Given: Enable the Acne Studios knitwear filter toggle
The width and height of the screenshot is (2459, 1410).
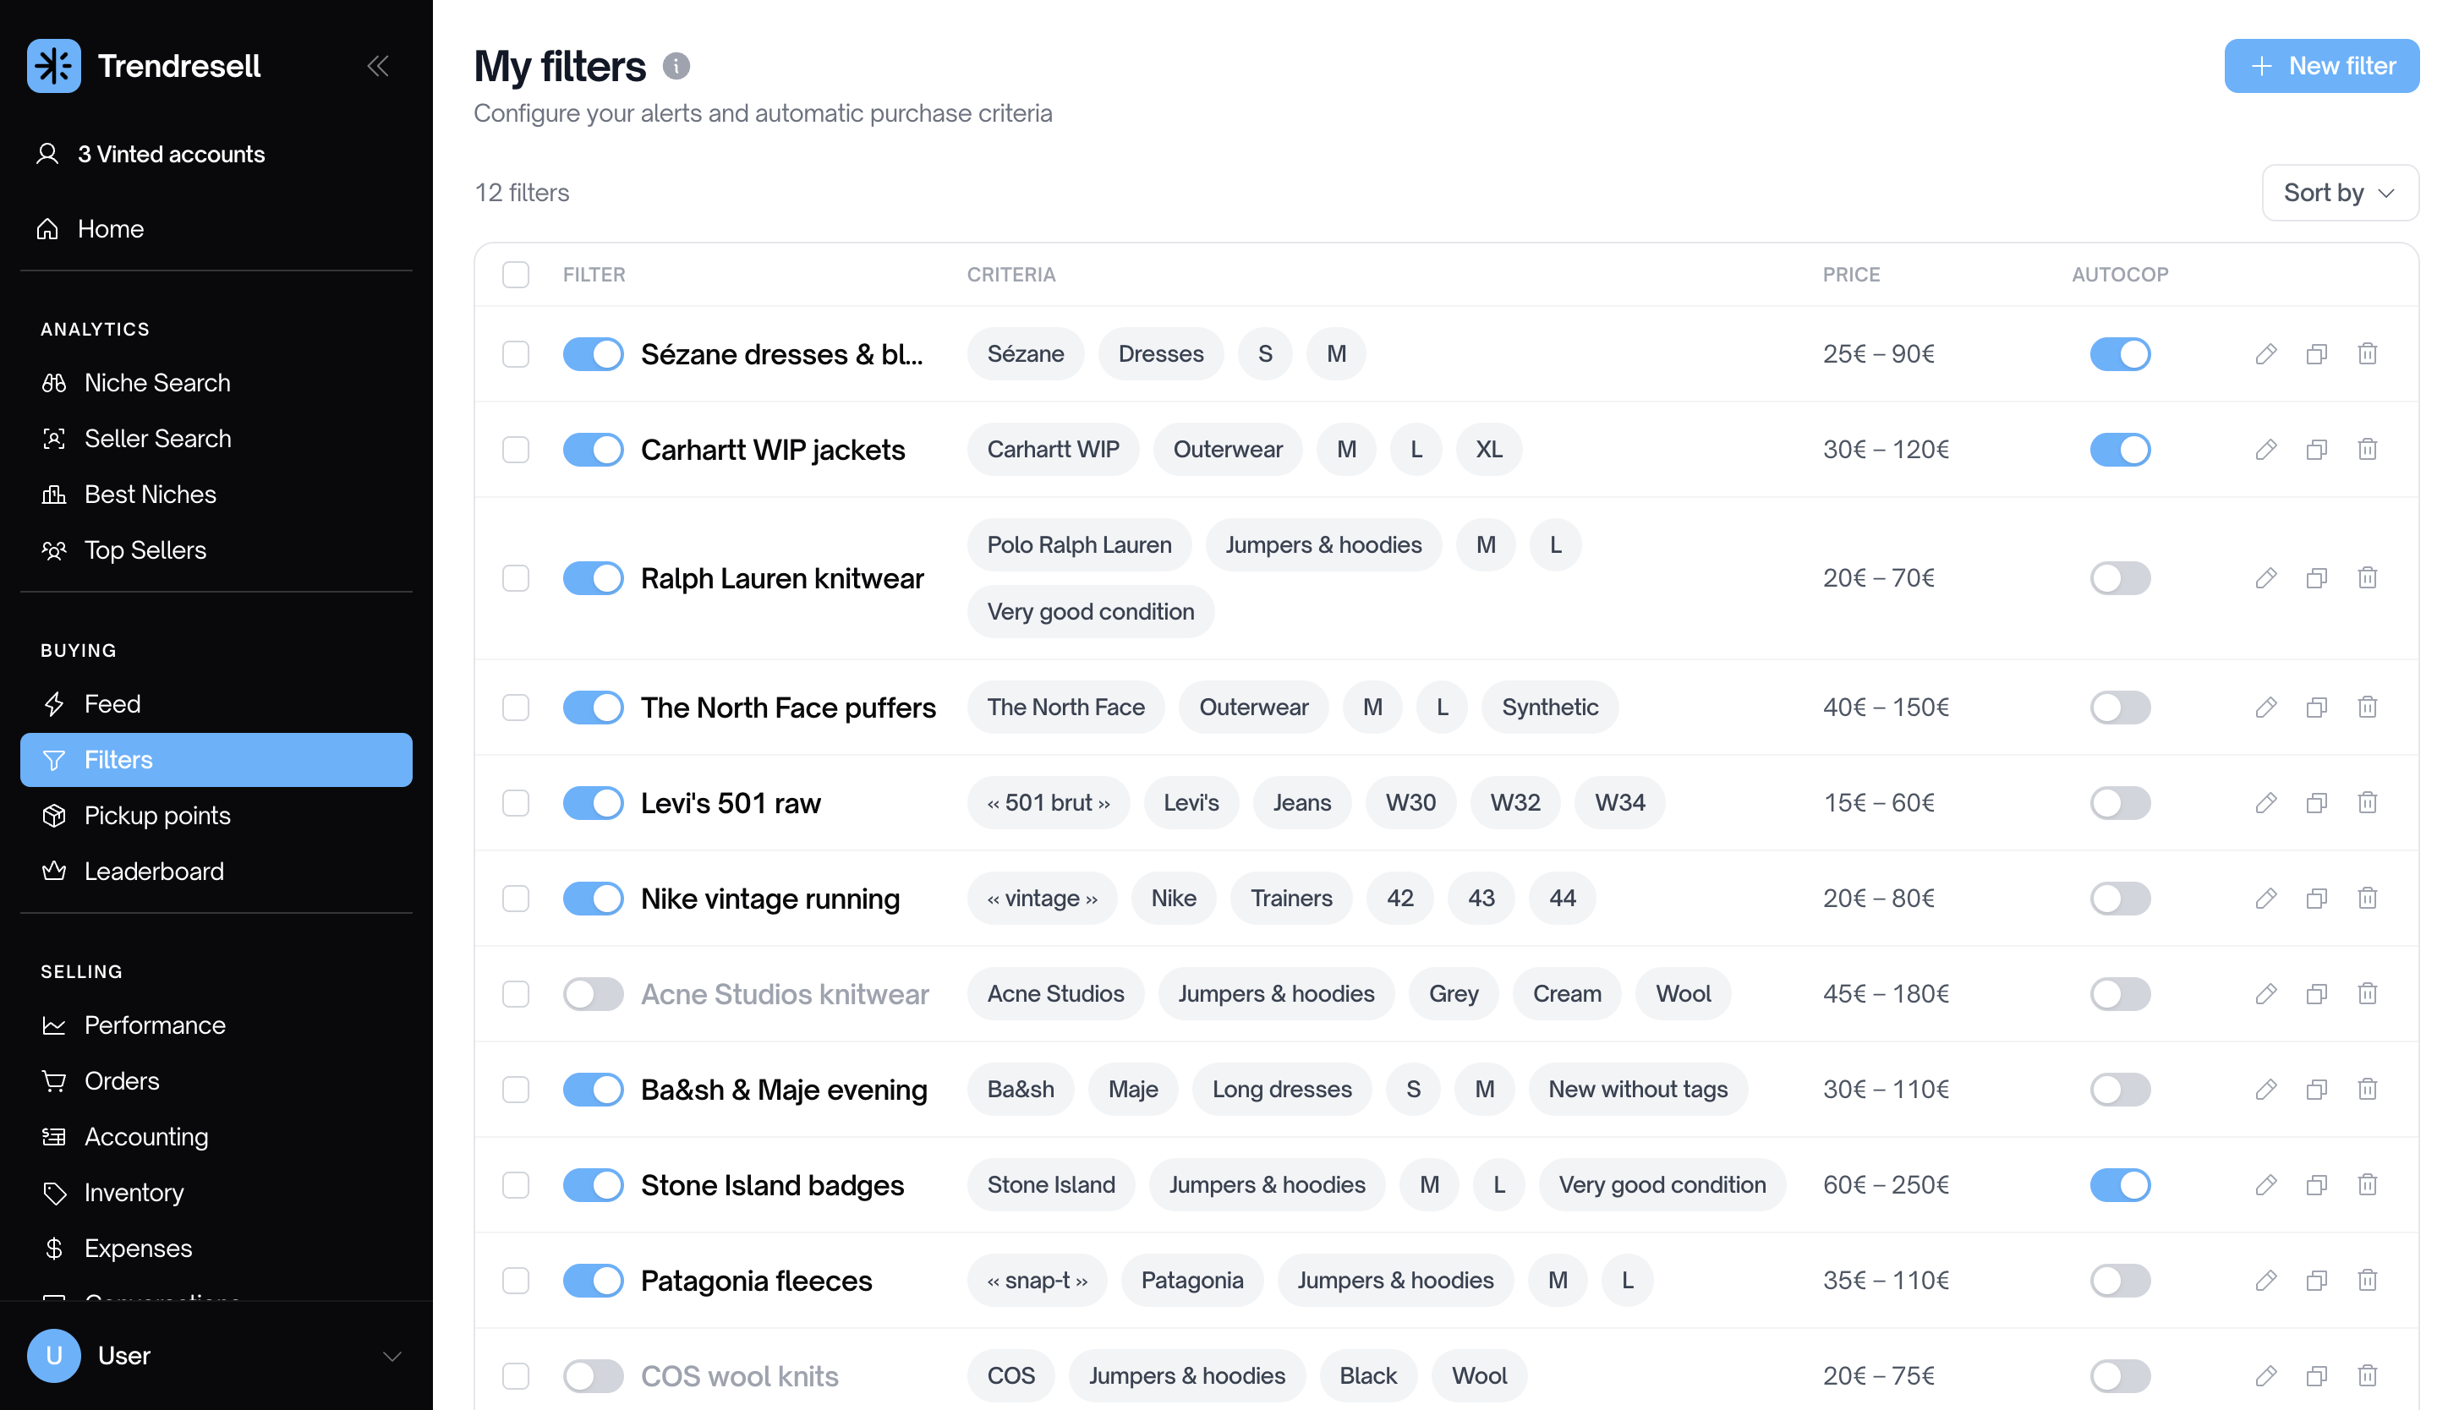Looking at the screenshot, I should (593, 993).
